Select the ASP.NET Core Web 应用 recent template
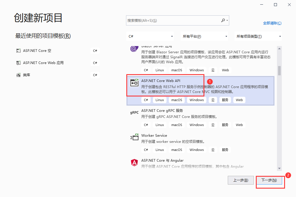The height and width of the screenshot is (197, 296). click(43, 63)
